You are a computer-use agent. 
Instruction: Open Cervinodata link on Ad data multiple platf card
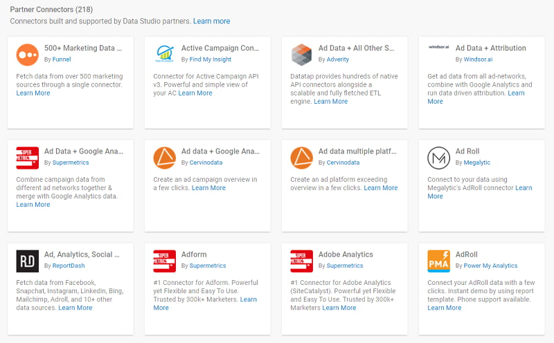tap(343, 163)
